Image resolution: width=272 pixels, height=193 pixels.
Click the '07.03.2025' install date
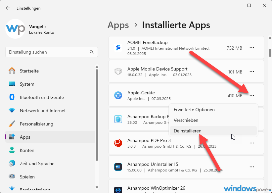click(161, 99)
